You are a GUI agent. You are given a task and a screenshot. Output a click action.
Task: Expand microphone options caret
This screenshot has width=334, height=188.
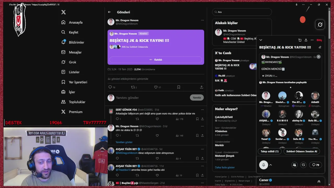271,165
